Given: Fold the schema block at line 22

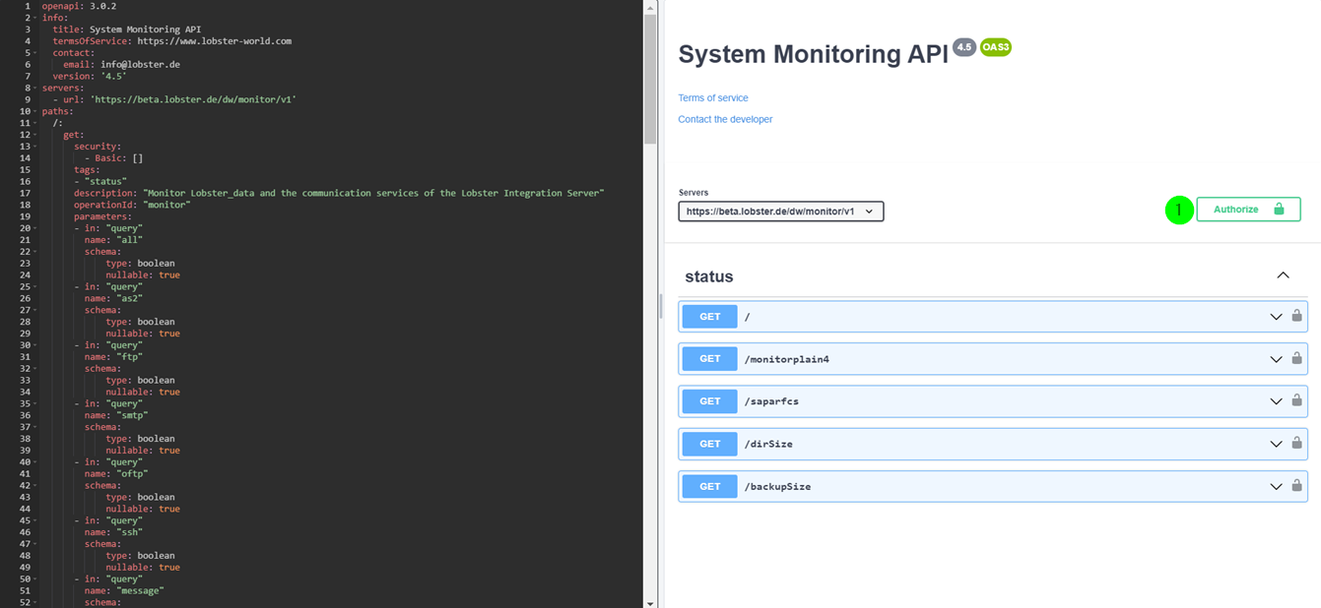Looking at the screenshot, I should tap(35, 252).
